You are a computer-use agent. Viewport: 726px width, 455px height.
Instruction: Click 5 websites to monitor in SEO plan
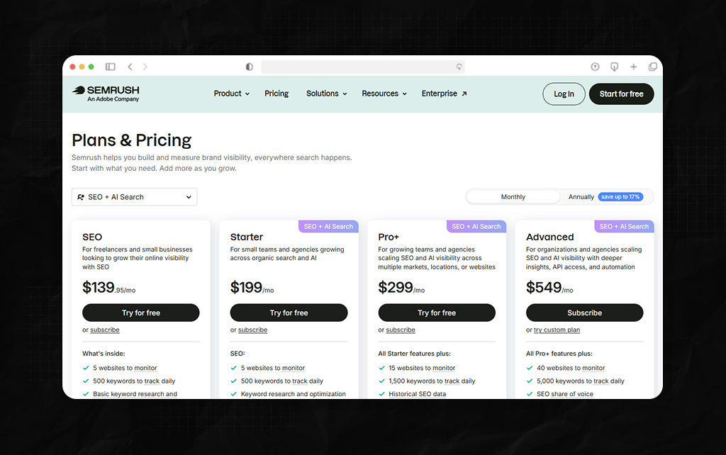[125, 368]
